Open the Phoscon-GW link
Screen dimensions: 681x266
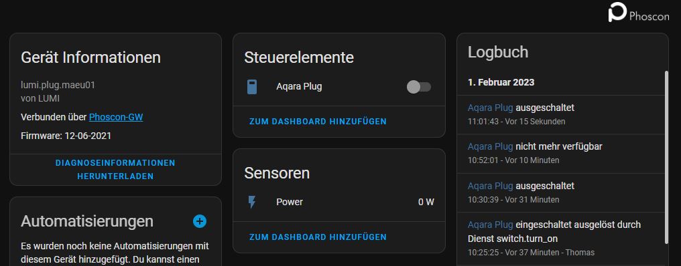(x=116, y=117)
